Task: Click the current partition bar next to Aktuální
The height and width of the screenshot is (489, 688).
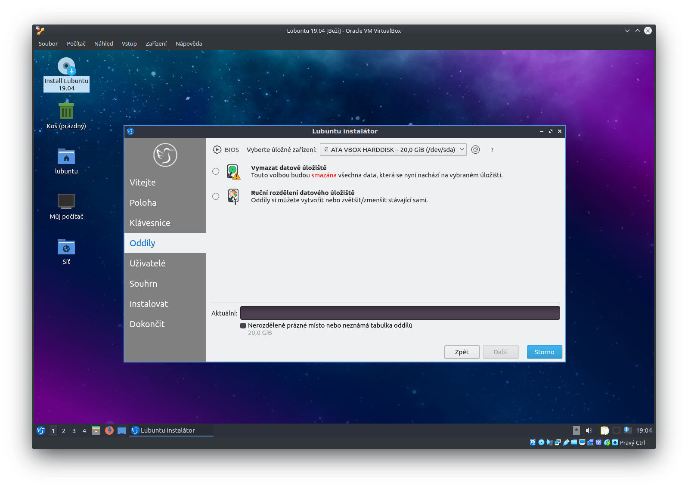Action: (400, 313)
